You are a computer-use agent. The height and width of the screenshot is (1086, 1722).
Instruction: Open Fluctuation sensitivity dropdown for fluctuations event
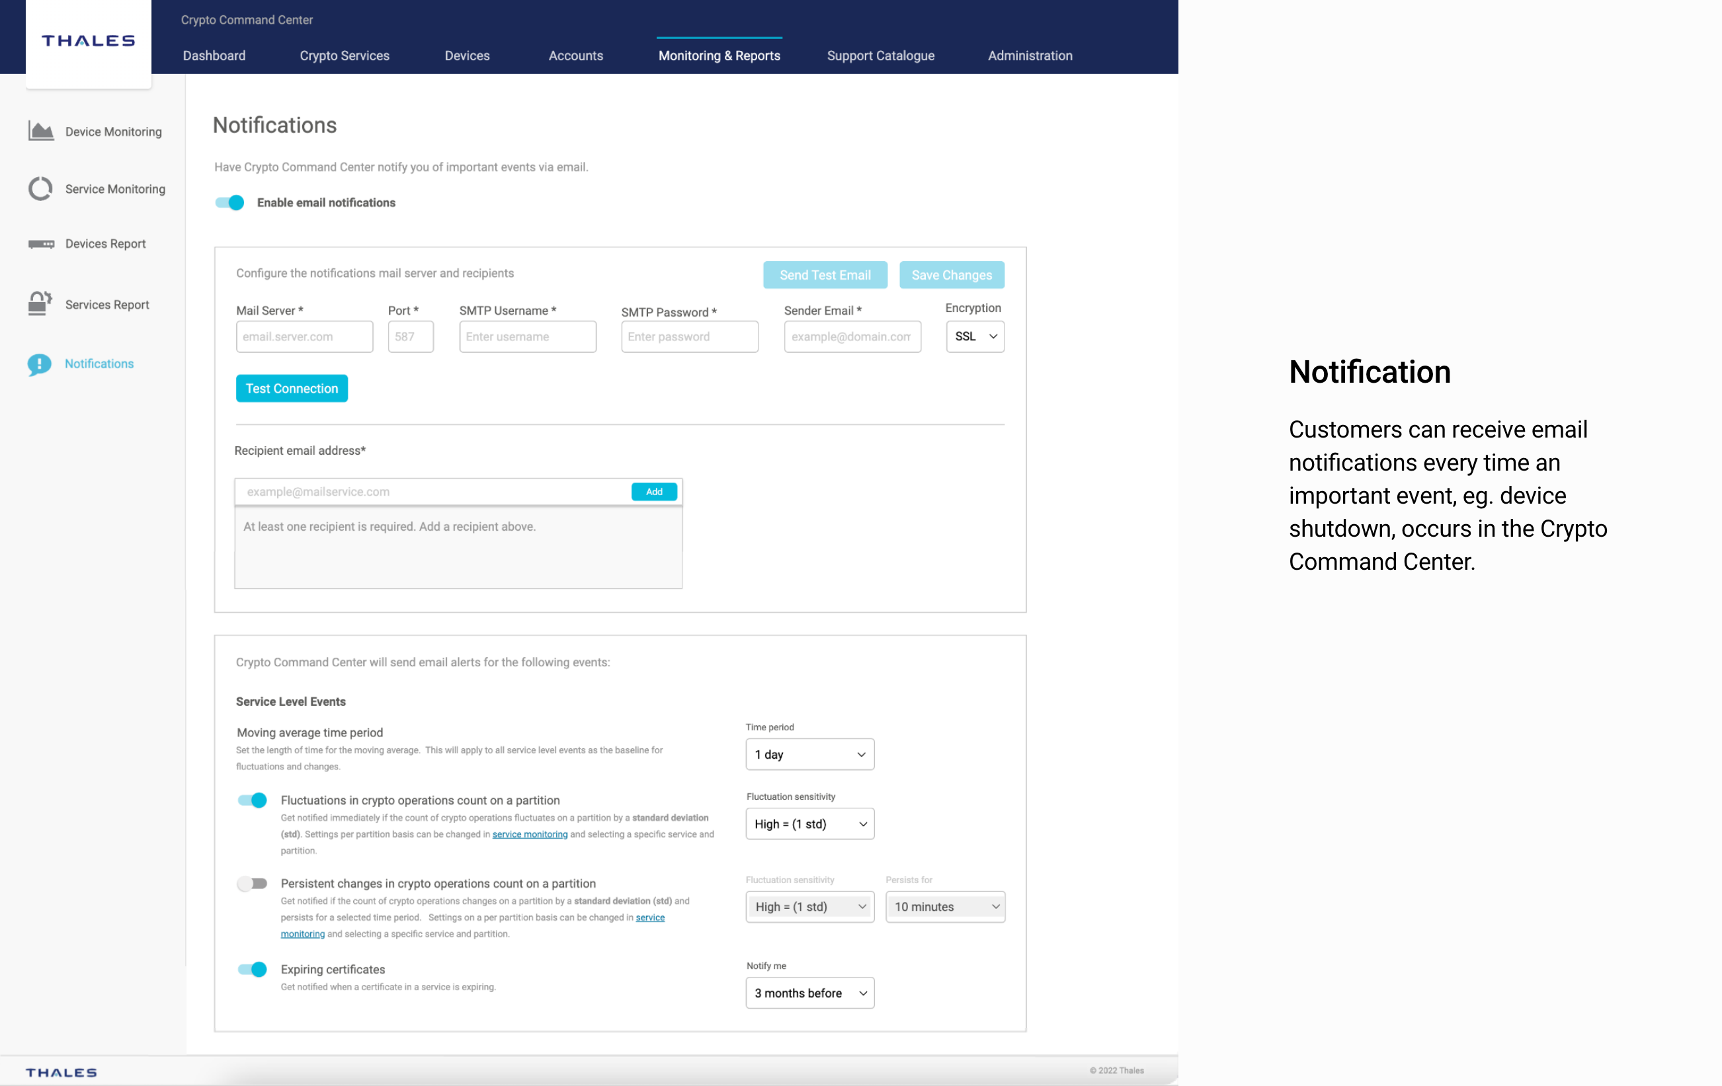pyautogui.click(x=809, y=824)
